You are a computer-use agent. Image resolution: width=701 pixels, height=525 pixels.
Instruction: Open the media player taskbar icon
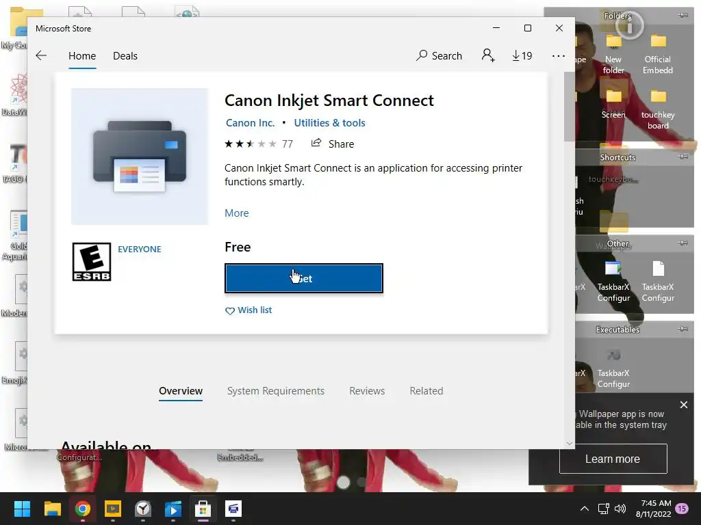click(x=173, y=509)
